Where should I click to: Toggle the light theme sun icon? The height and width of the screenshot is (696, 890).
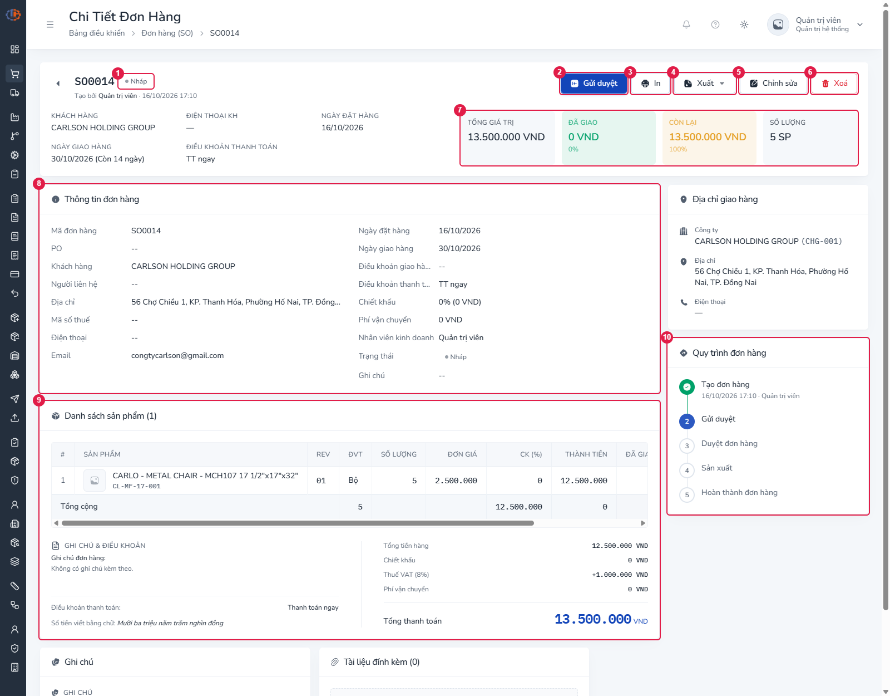pos(744,24)
